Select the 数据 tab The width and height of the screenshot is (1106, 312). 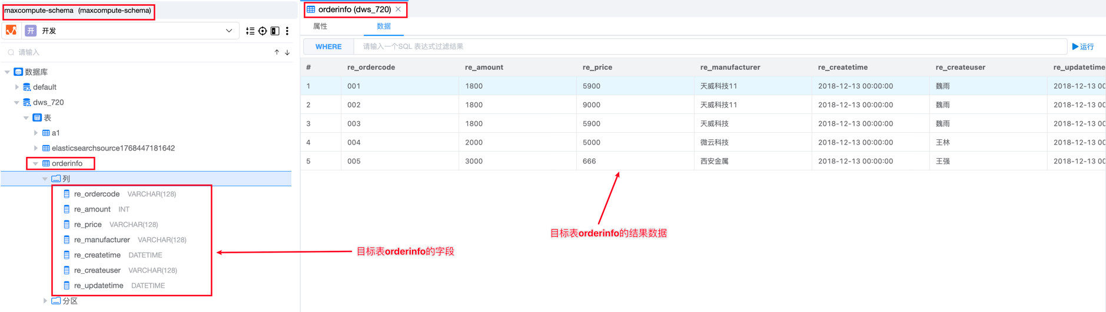384,26
